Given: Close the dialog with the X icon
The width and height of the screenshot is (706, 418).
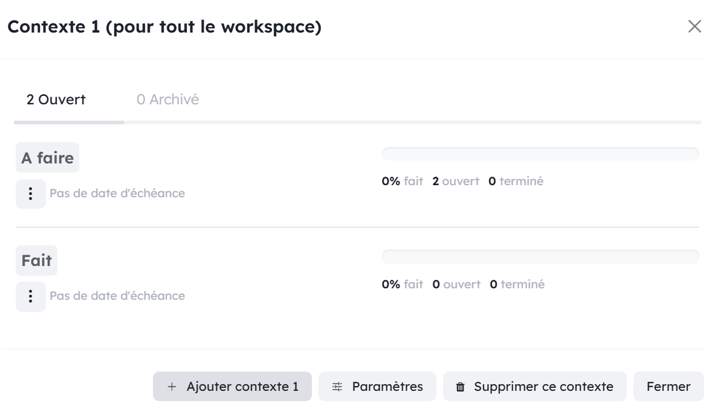Looking at the screenshot, I should 695,27.
